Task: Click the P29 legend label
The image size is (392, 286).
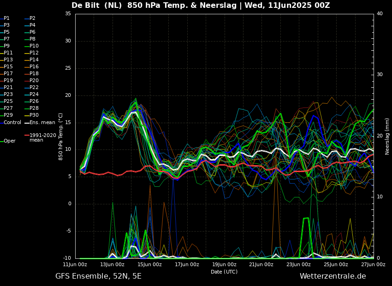Action: point(8,115)
